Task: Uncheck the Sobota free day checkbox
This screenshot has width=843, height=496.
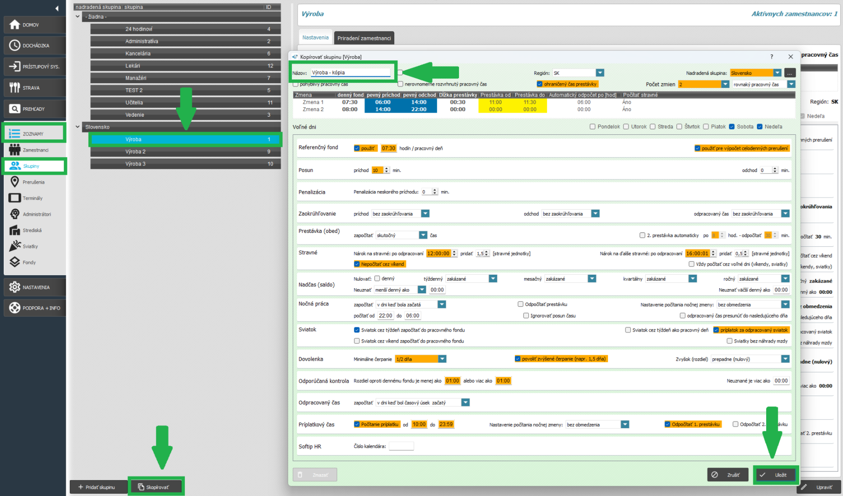Action: 732,126
